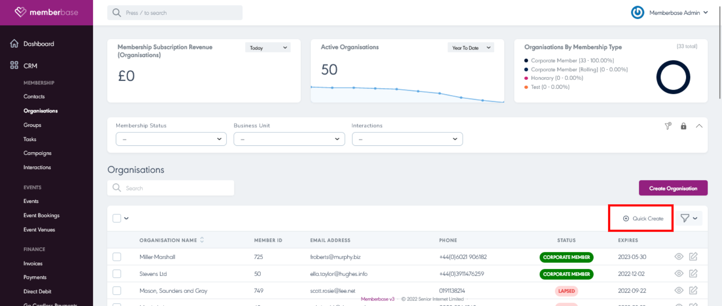
Task: View the Miller-Marshall organisation eye icon
Action: pyautogui.click(x=679, y=257)
